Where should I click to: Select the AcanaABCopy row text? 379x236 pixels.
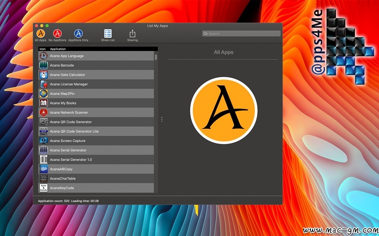(61, 169)
